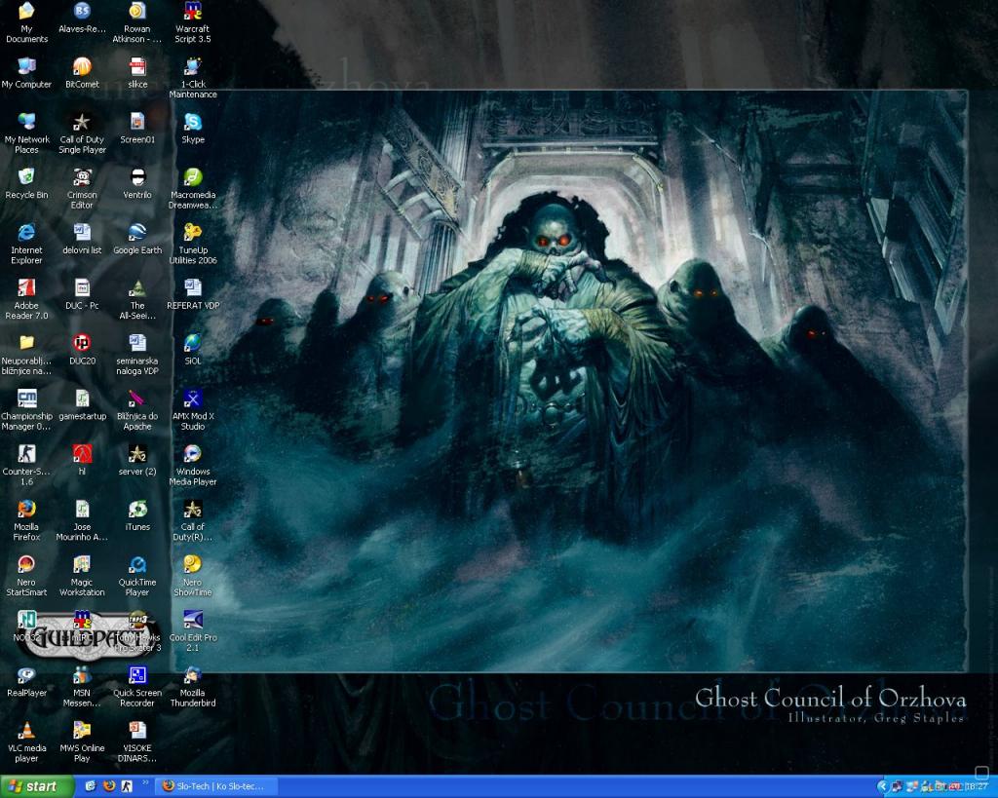Open the REFERAT VDP document
Viewport: 998px width, 798px height.
(193, 294)
